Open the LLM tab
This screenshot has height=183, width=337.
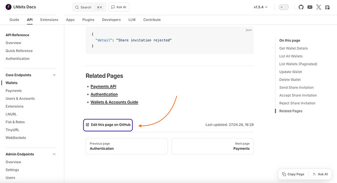[132, 20]
